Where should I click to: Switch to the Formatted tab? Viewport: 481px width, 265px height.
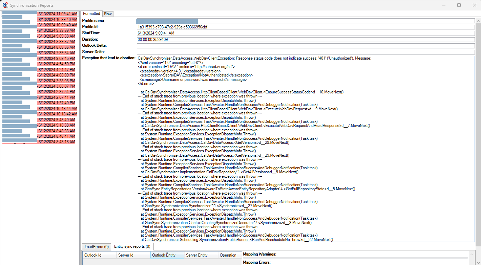[91, 14]
